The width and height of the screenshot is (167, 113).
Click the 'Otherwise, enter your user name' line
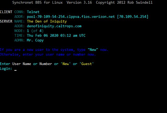click(x=48, y=55)
